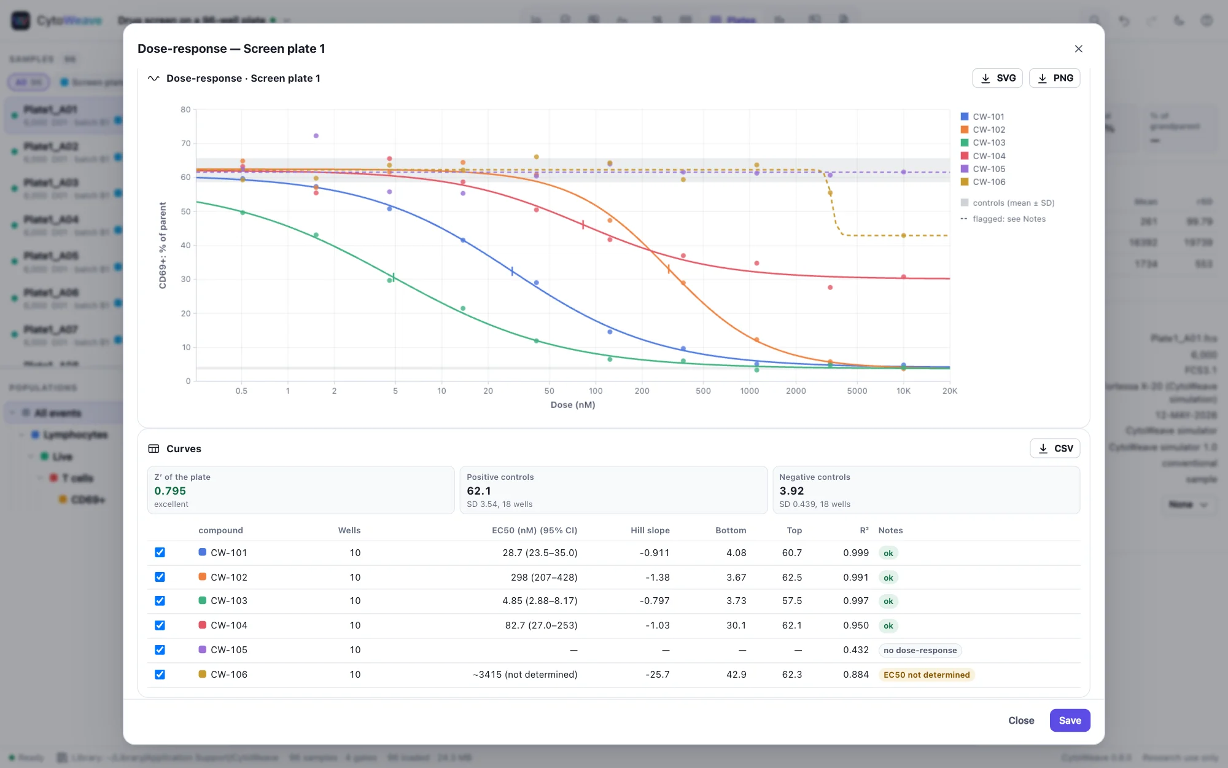
Task: Click the 'ok' badge in the CW-103 row
Action: tap(888, 601)
